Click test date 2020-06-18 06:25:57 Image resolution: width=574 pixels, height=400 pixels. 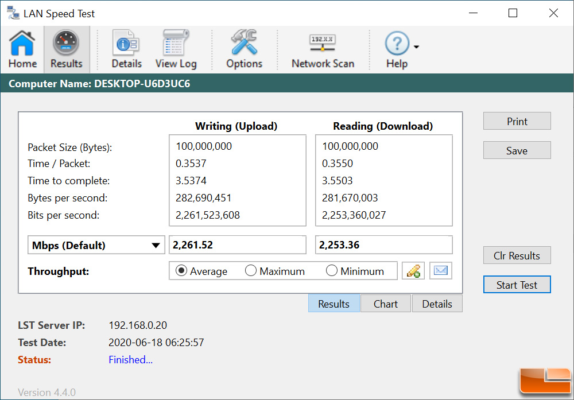click(156, 342)
